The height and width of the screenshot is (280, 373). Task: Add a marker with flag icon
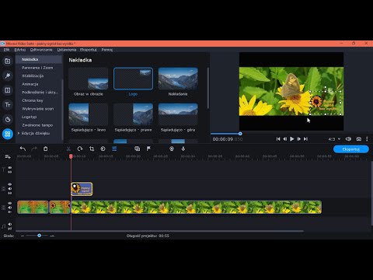[x=148, y=149]
